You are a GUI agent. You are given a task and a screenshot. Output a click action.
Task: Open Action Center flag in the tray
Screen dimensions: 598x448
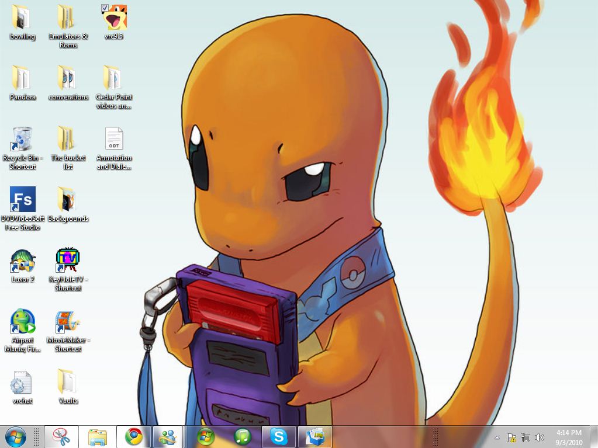click(x=511, y=437)
